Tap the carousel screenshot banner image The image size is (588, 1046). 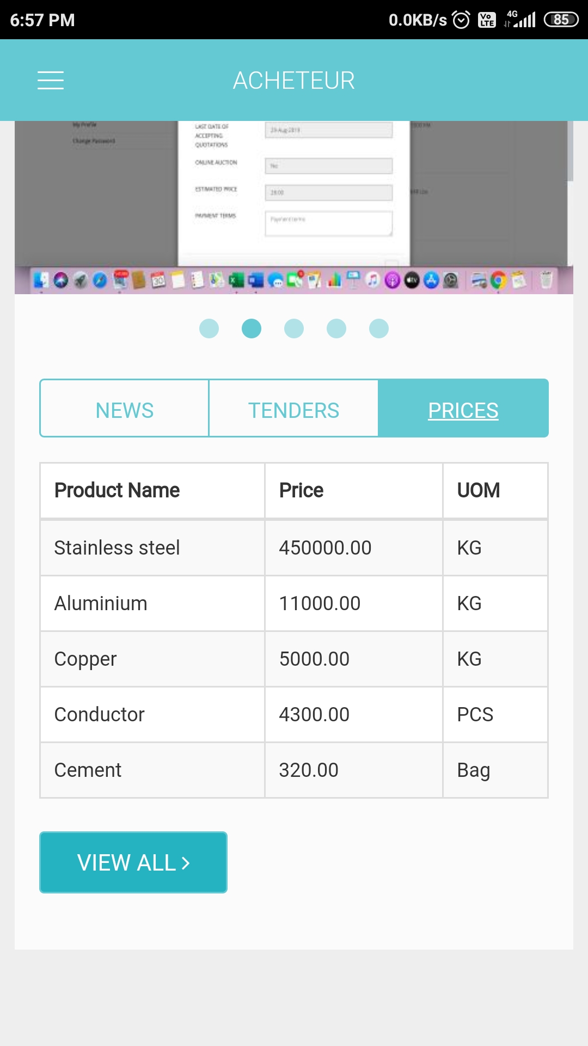[x=294, y=207]
